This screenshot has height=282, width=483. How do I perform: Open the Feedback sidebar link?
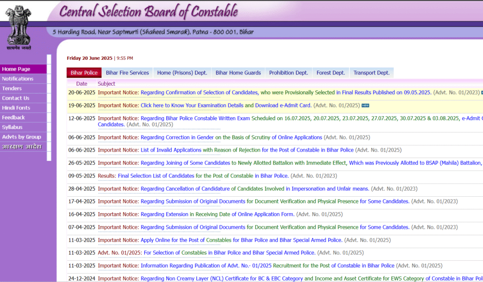(23, 118)
